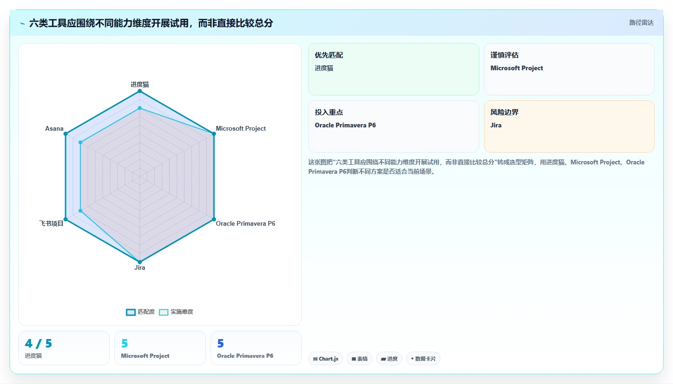The width and height of the screenshot is (673, 384).
Task: Click the 路径雷达 label in the header
Action: (641, 22)
